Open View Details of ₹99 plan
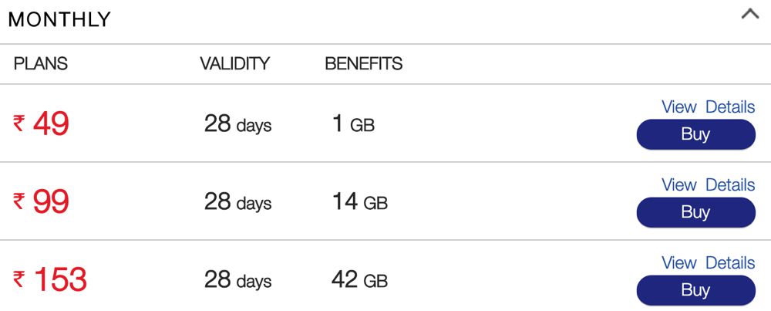The width and height of the screenshot is (771, 311). [x=708, y=185]
